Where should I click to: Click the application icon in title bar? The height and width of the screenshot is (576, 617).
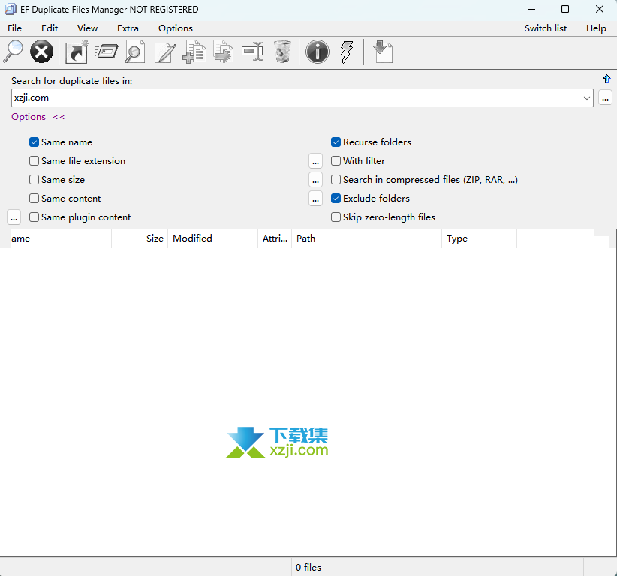11,9
